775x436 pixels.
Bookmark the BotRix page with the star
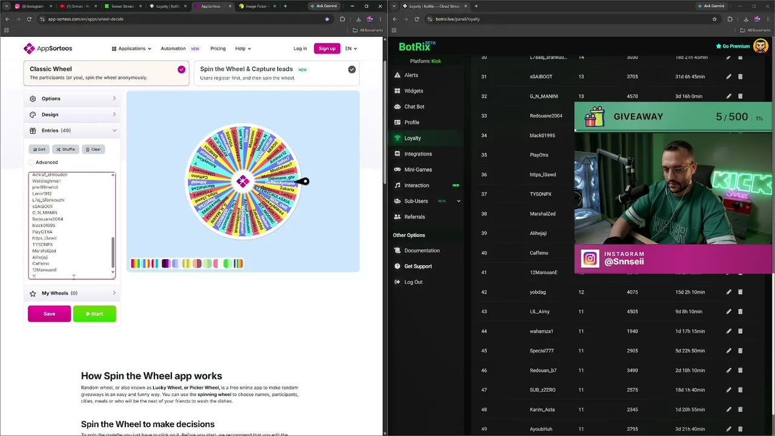click(714, 19)
